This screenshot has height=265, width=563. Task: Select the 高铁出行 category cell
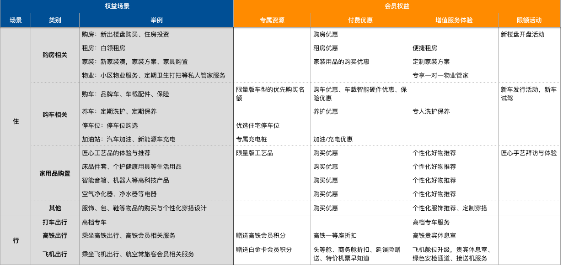tap(55, 235)
